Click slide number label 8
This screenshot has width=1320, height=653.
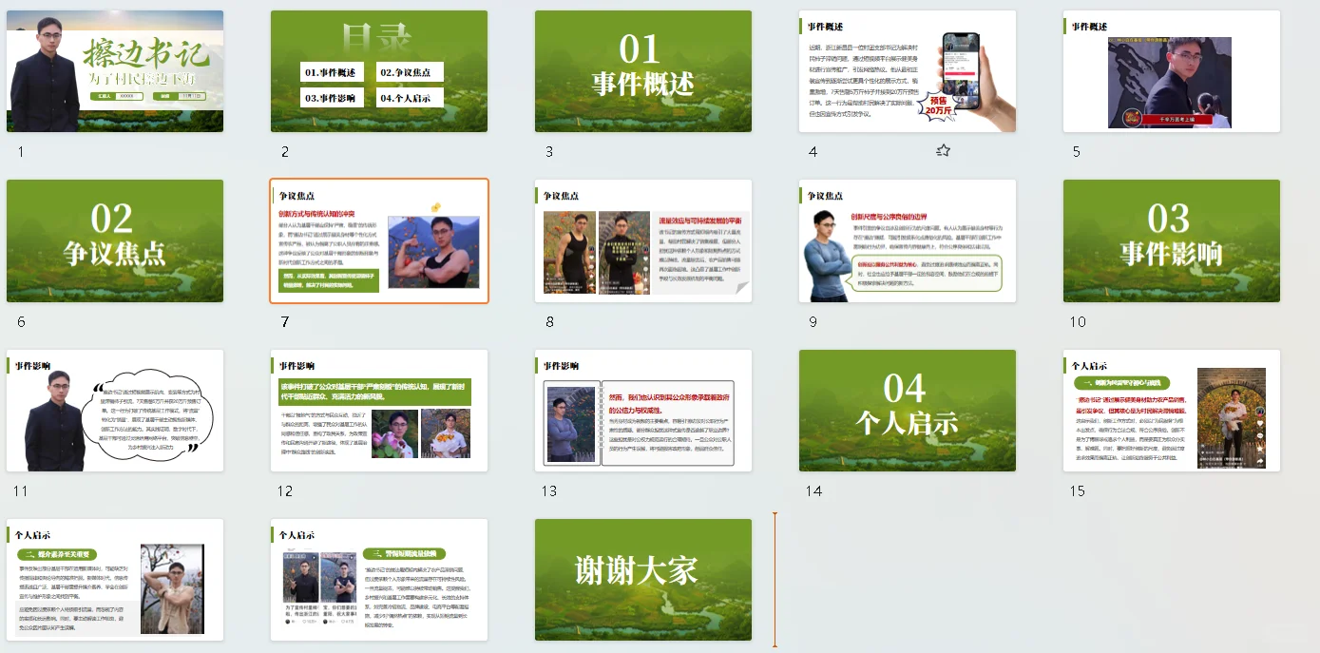tap(549, 322)
